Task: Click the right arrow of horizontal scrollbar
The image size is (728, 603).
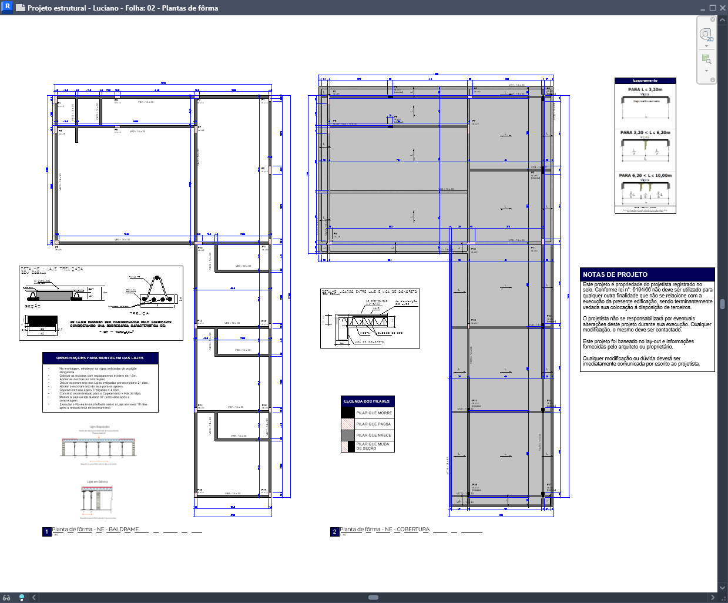Action: point(713,598)
